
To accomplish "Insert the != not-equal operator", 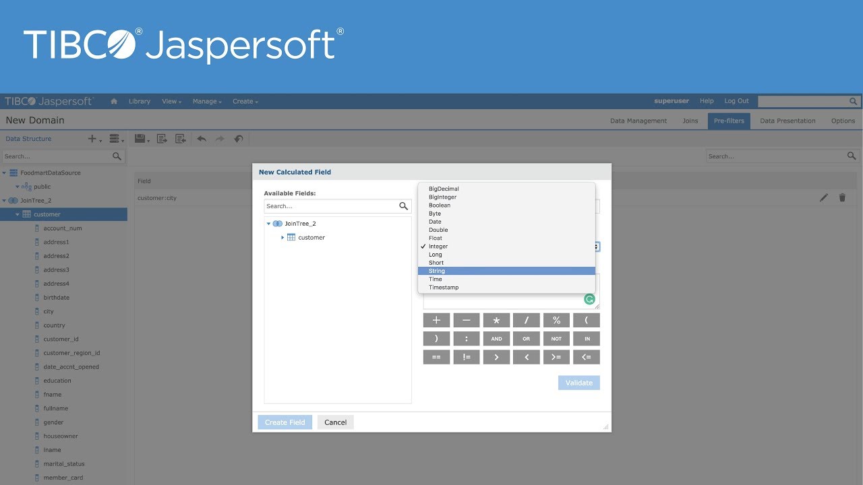I will pyautogui.click(x=467, y=357).
